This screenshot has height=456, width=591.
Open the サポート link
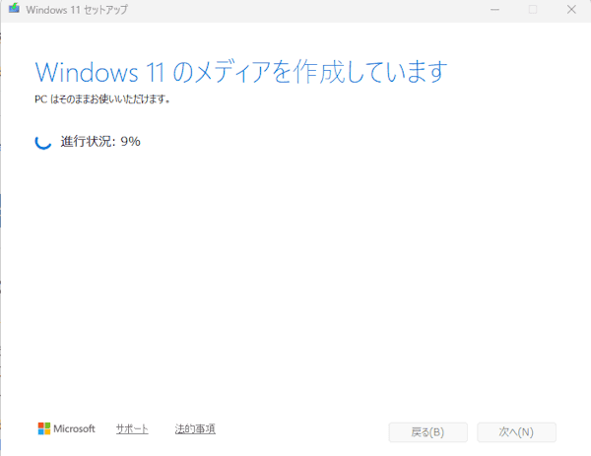(x=132, y=428)
